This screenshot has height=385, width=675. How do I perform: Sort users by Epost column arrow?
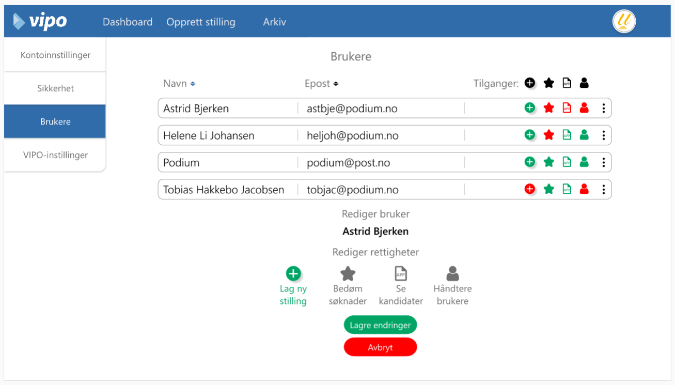(x=336, y=84)
